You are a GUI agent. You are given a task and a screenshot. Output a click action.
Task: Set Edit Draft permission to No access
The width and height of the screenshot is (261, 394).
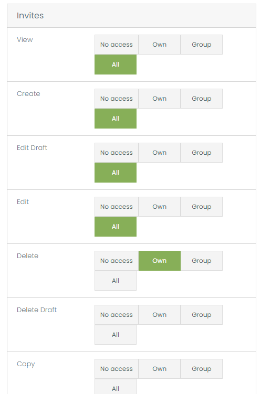coord(117,153)
